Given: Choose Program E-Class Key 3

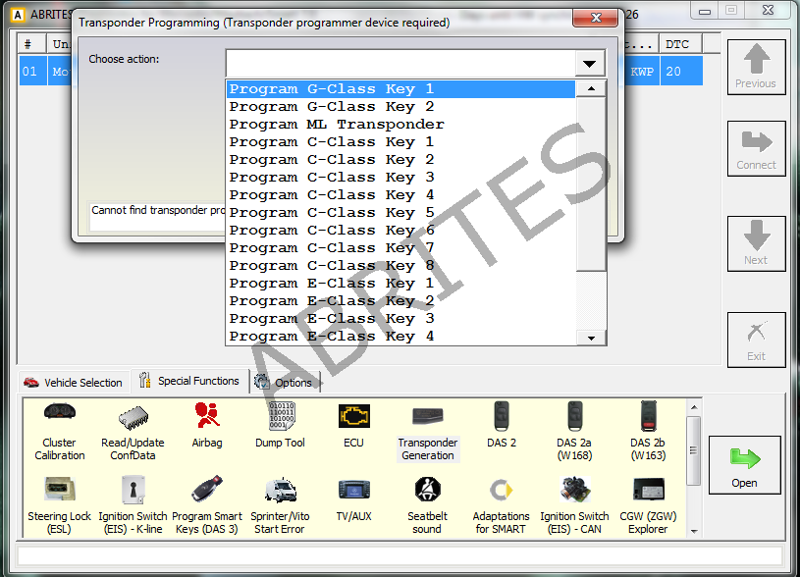Looking at the screenshot, I should tap(401, 319).
